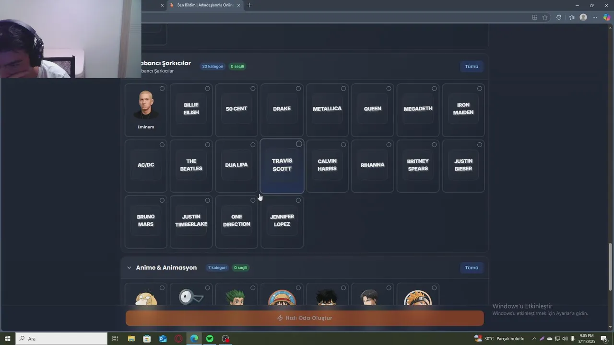Open the volume control in tray
This screenshot has width=614, height=345.
point(565,339)
